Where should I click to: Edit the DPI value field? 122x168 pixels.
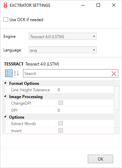[85, 110]
